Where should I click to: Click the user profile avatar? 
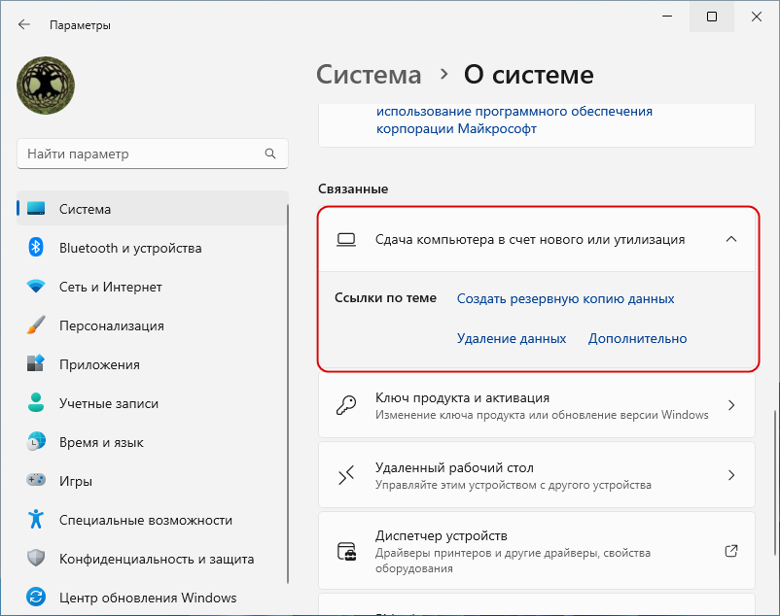pyautogui.click(x=46, y=86)
